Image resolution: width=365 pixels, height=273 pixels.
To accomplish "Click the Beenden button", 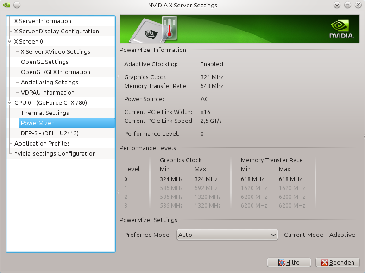I will click(x=338, y=262).
